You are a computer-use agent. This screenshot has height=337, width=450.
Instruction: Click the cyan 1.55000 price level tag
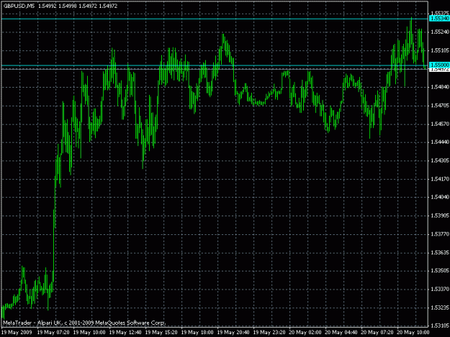tap(439, 65)
